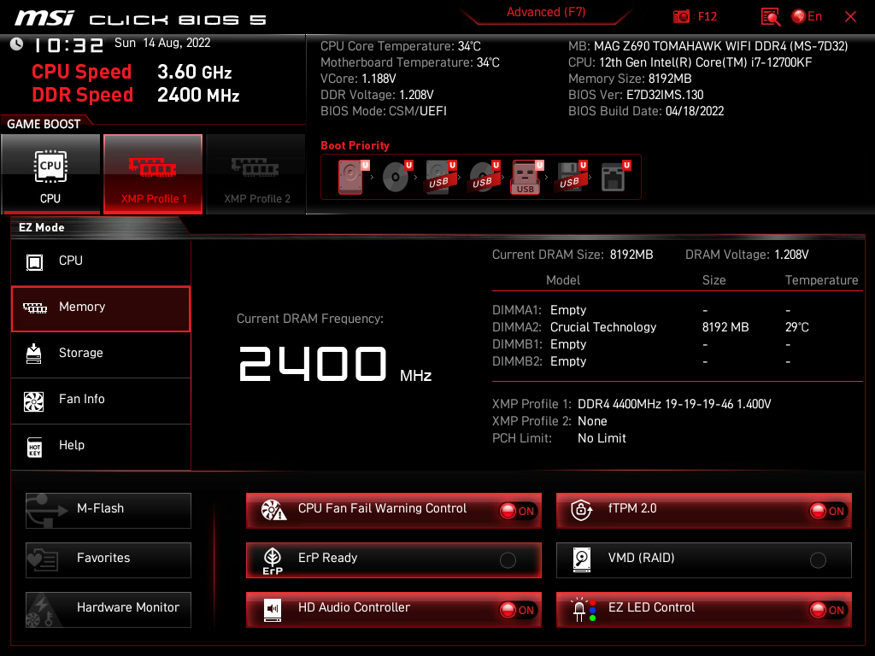Select the CPU Game Boost button
875x656 pixels.
click(x=50, y=174)
